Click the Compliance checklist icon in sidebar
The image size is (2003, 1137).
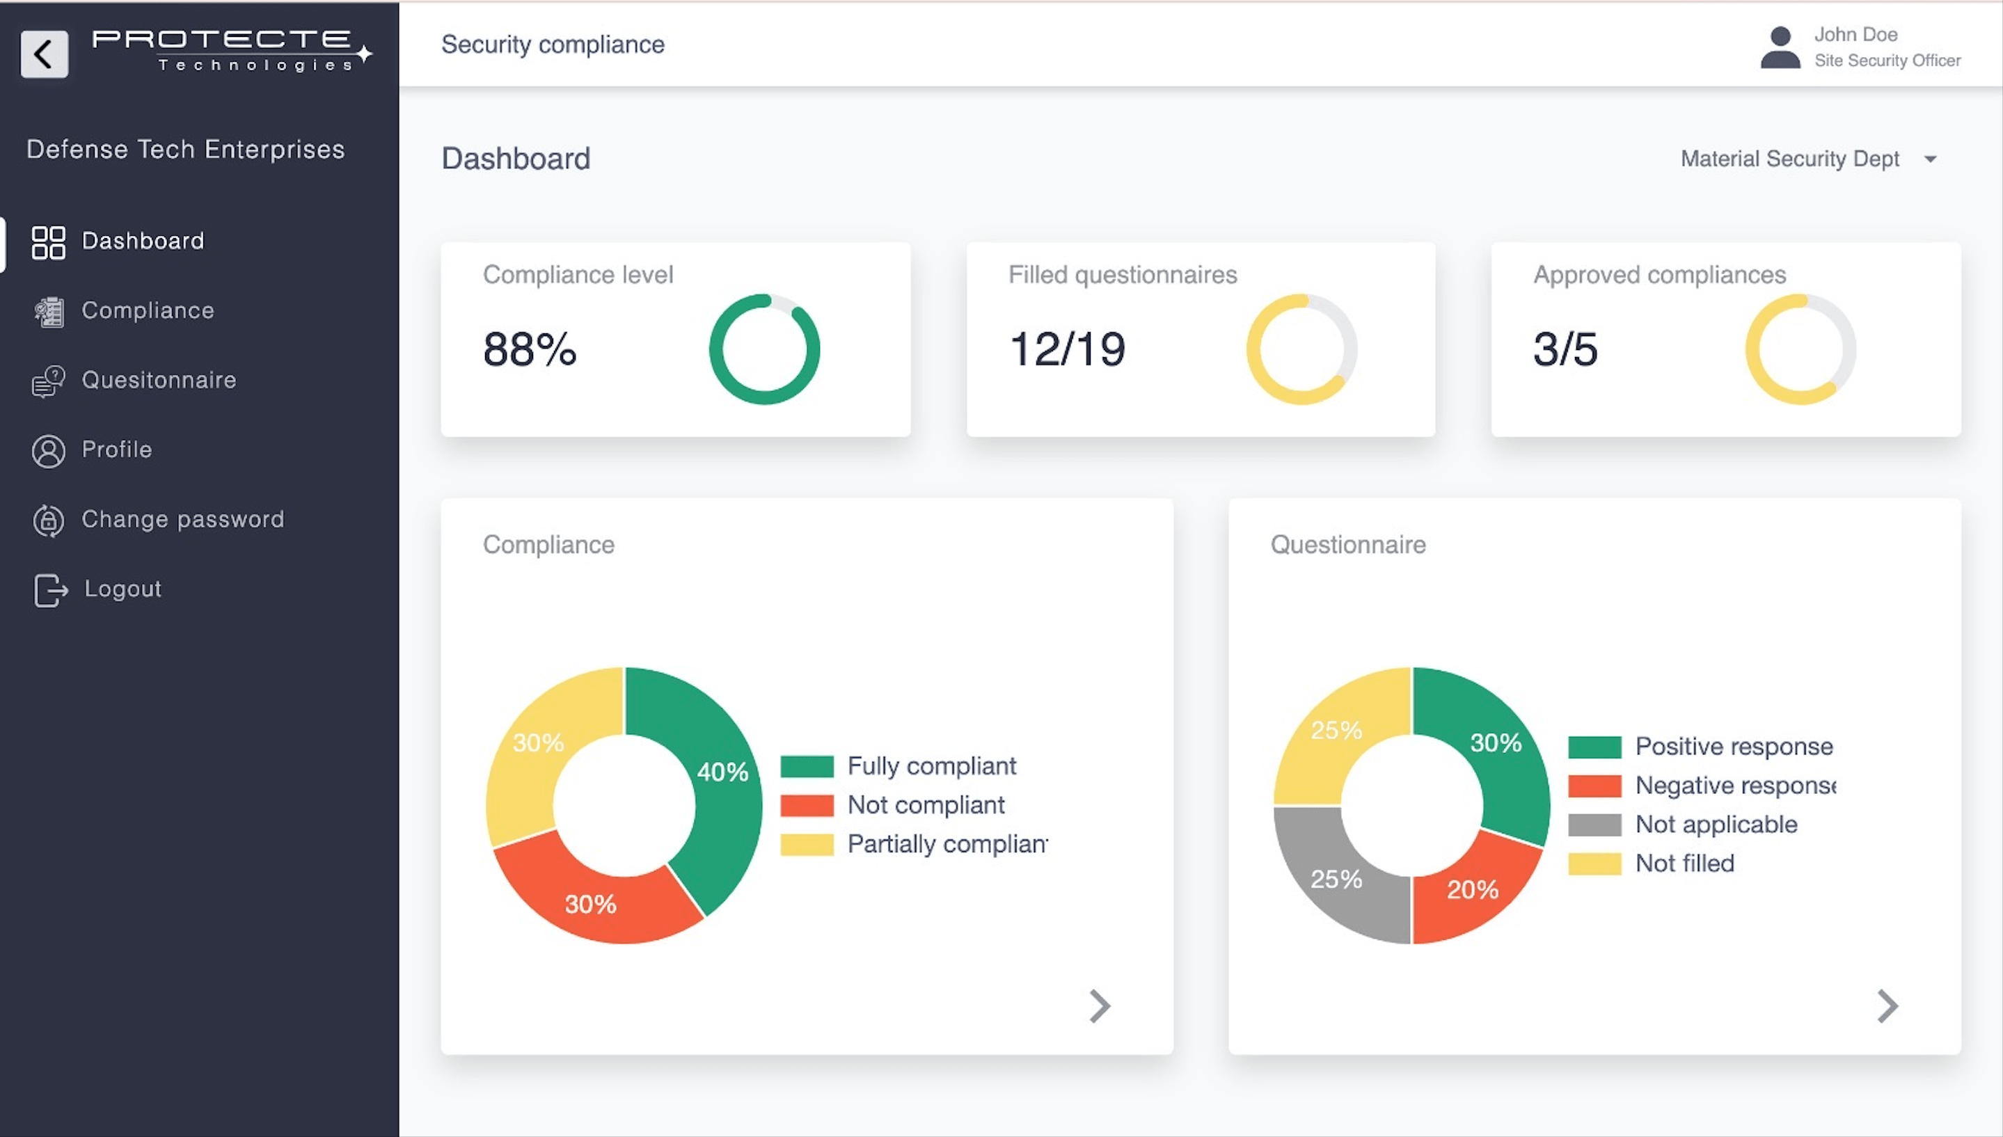tap(49, 312)
